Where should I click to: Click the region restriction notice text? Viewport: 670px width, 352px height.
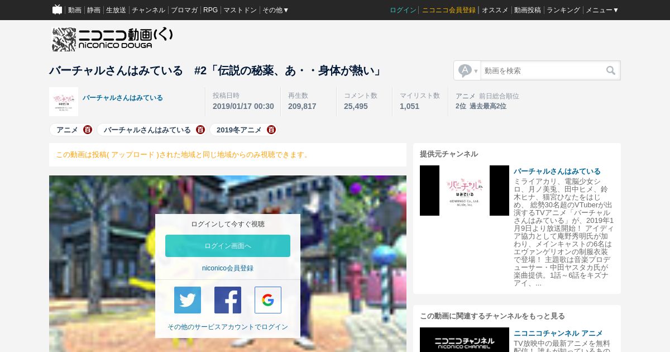(x=183, y=155)
